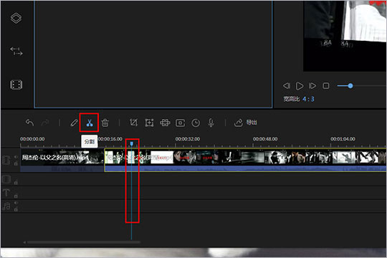Play the preview video
This screenshot has height=258, width=387.
tap(300, 86)
